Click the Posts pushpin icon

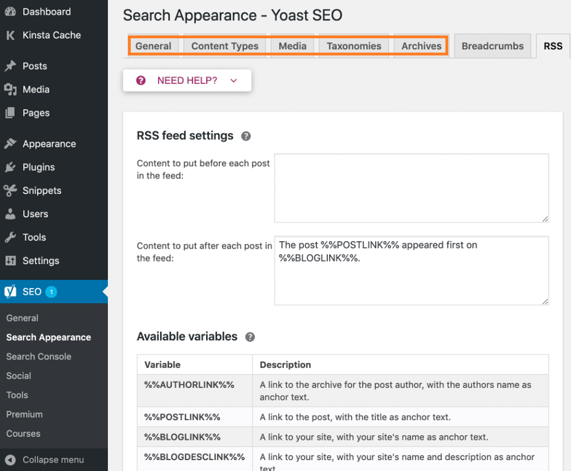[10, 66]
